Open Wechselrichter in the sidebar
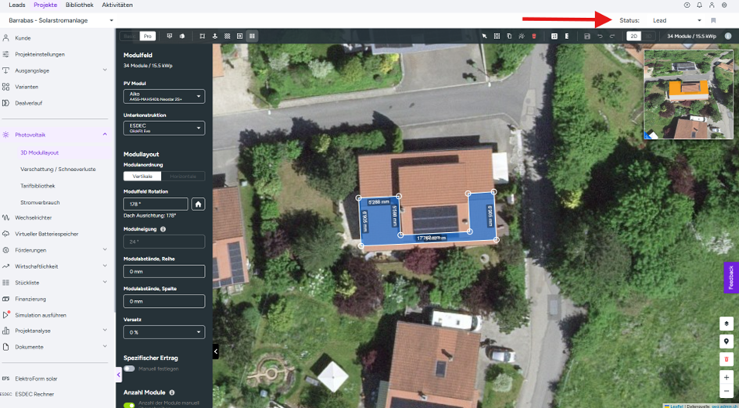Image resolution: width=739 pixels, height=408 pixels. (x=33, y=217)
